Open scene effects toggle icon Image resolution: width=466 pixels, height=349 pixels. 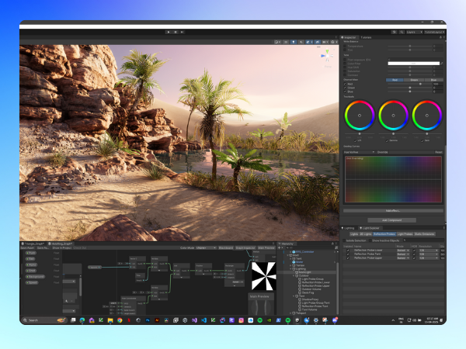(x=309, y=42)
